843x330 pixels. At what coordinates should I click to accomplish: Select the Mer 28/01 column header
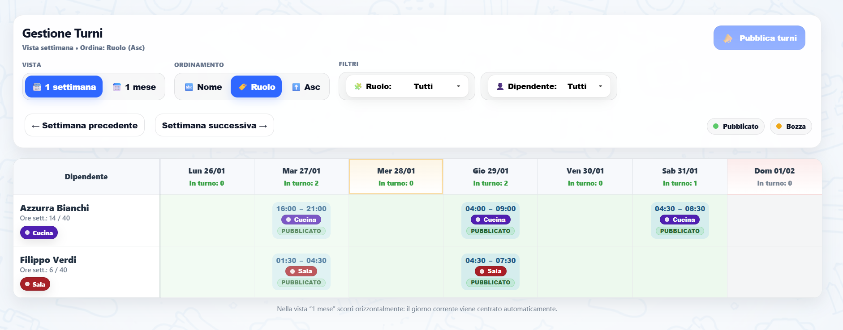pos(396,177)
